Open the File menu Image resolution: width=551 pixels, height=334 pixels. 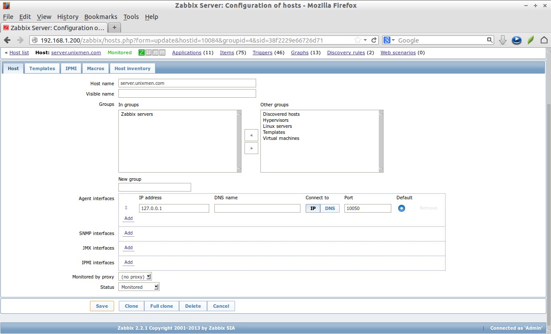(8, 17)
